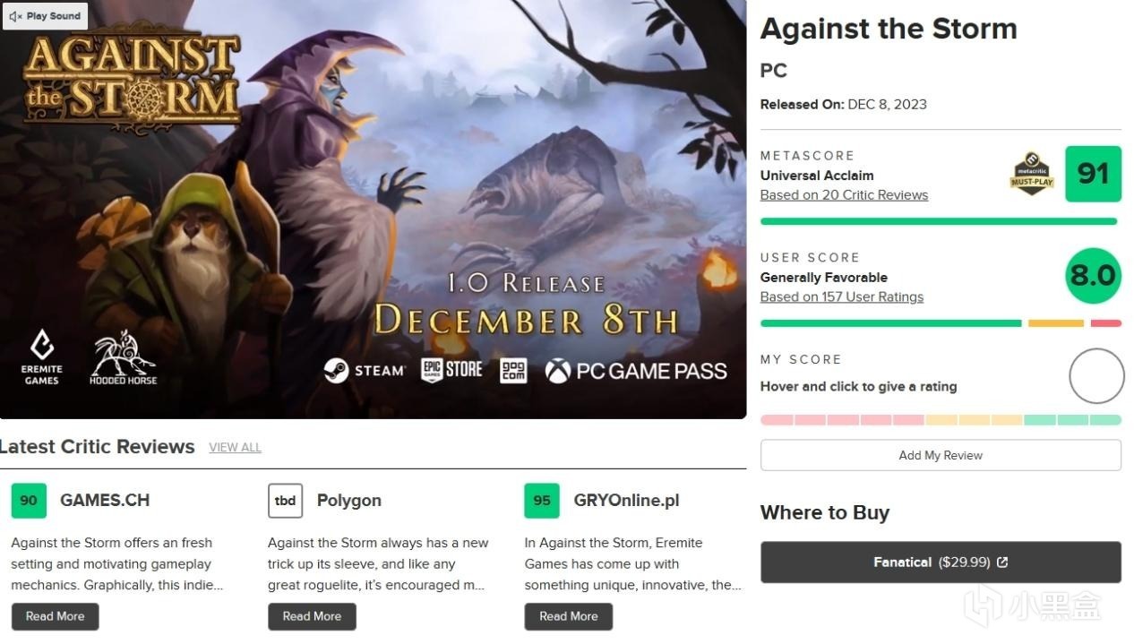
Task: Read More of the GRYOnline.pl review
Action: point(568,616)
